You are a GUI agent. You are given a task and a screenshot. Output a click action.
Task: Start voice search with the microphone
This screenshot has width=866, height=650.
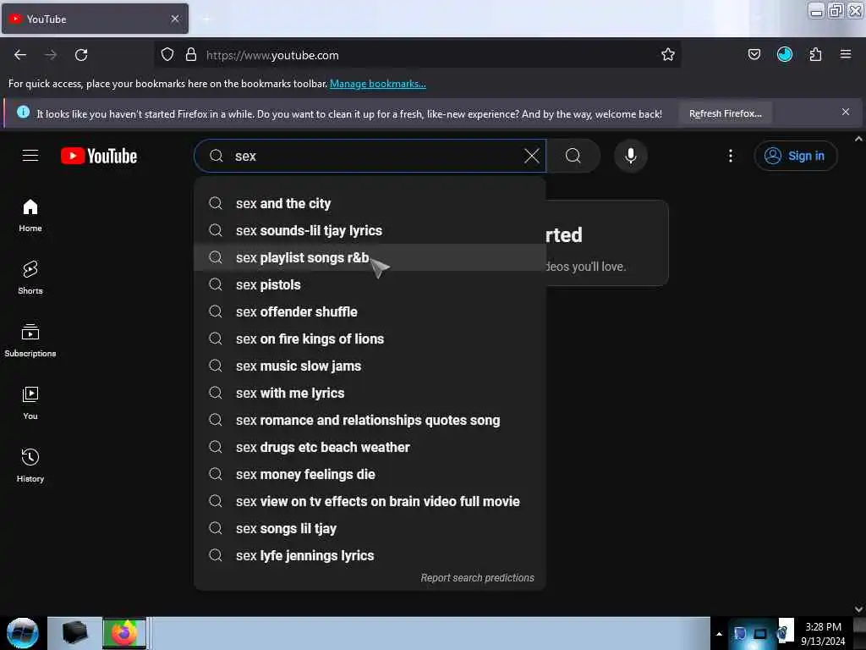click(x=630, y=156)
